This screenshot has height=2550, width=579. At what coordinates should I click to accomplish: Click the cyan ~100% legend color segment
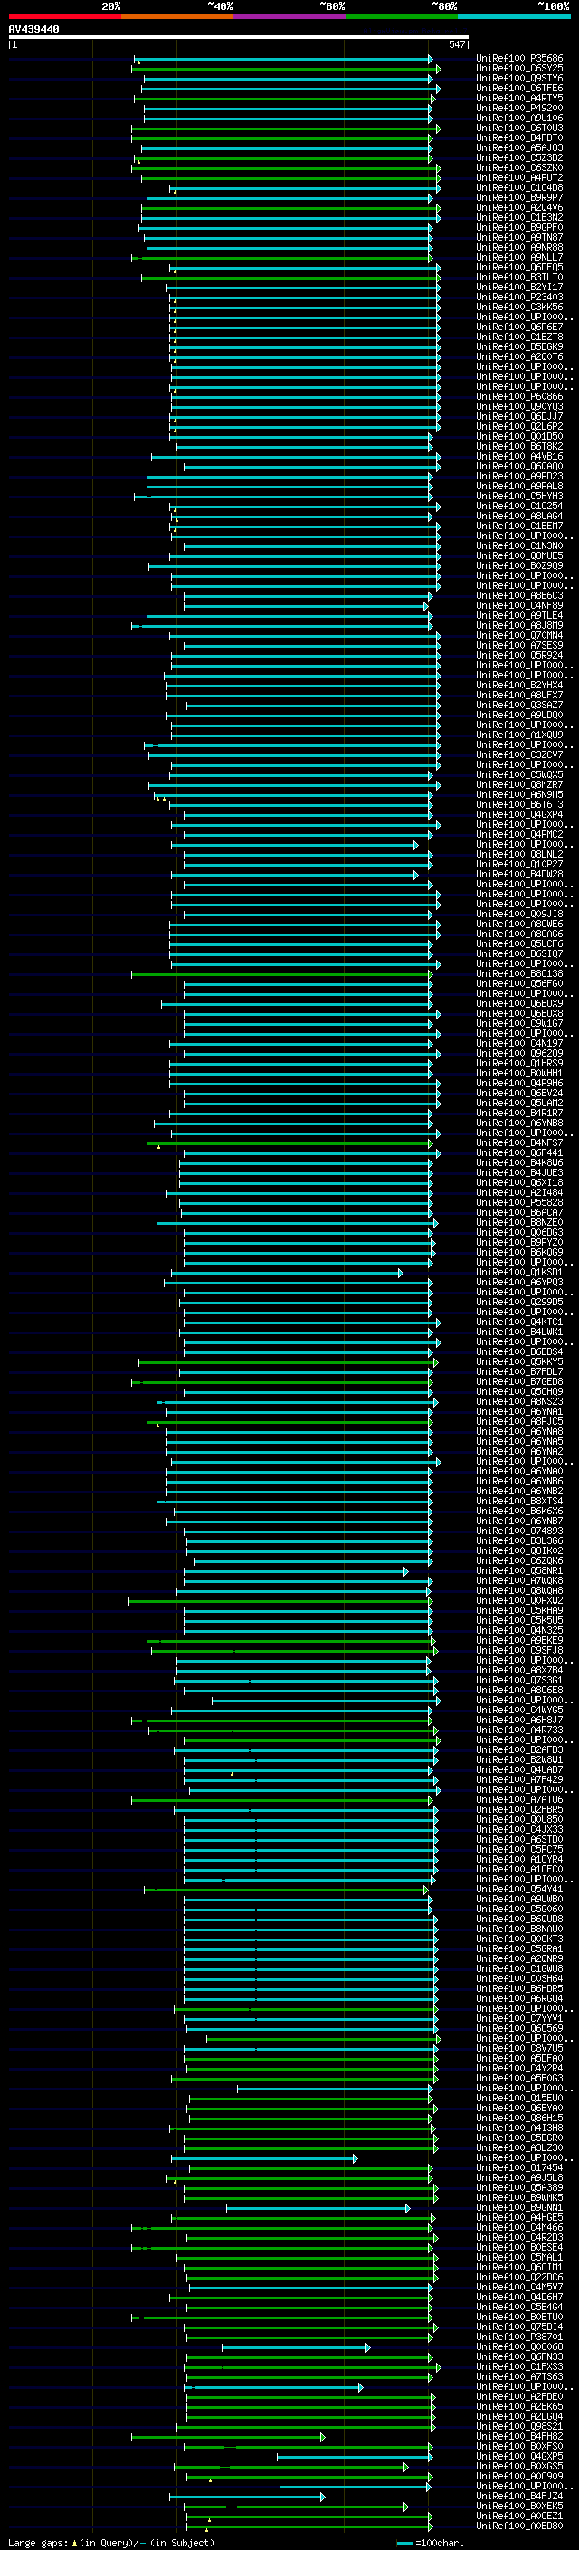coord(514,16)
